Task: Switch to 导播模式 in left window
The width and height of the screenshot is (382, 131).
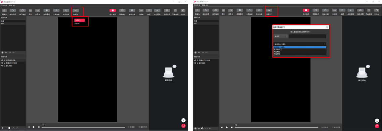Action: coord(122,12)
